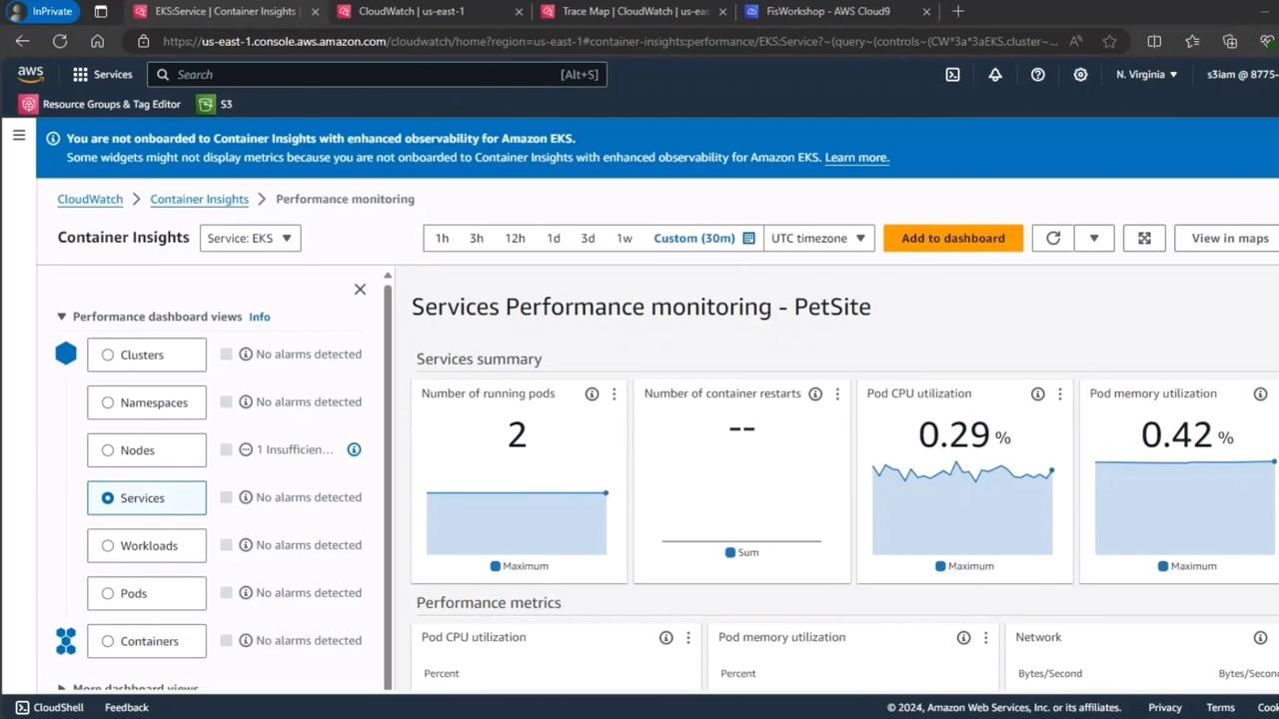Select the Pods radio option
Viewport: 1279px width, 719px height.
tap(108, 594)
